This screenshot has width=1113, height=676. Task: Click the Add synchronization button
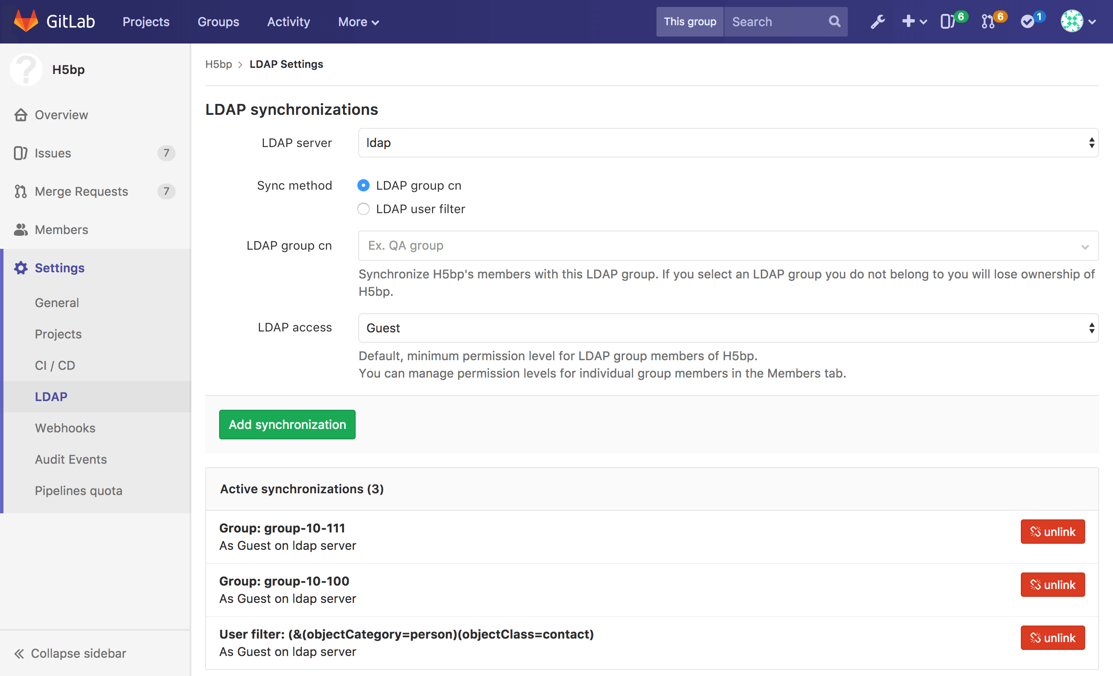pyautogui.click(x=287, y=425)
